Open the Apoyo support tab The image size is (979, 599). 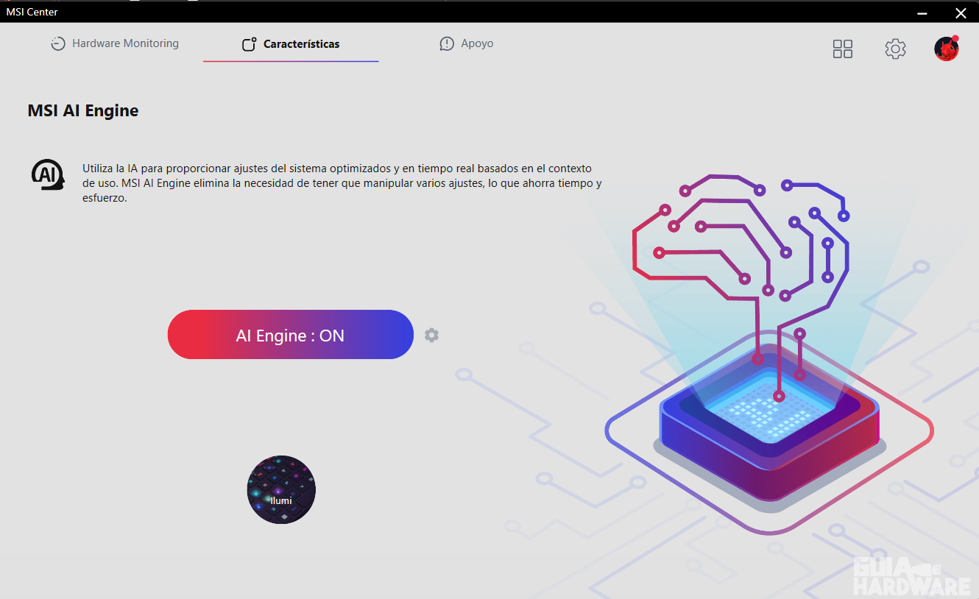[x=467, y=43]
